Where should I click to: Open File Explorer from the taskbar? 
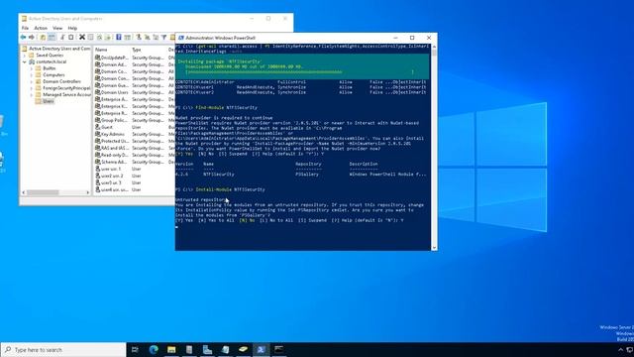click(171, 350)
